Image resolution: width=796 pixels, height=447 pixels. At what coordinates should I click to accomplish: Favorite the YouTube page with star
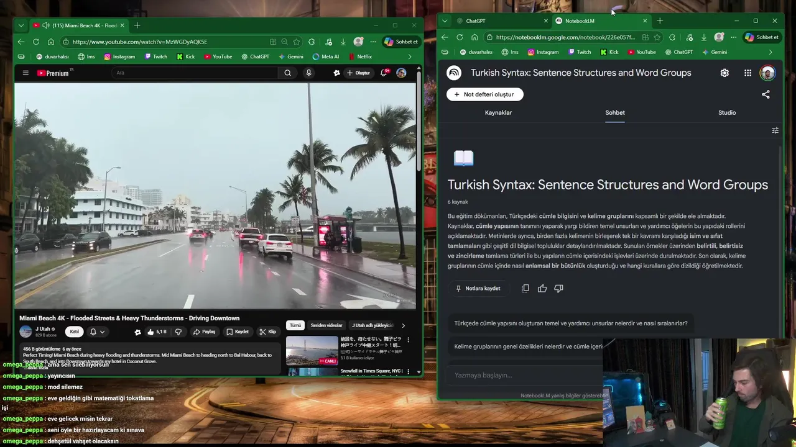(x=297, y=42)
